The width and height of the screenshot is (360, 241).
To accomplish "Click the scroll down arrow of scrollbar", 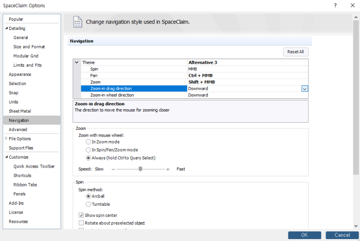I will [356, 226].
